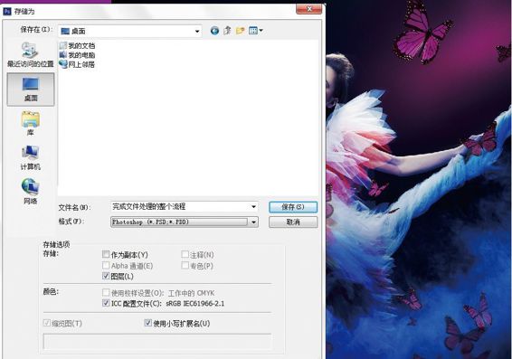Select 我的电脑 in the file list
Image resolution: width=512 pixels, height=359 pixels.
78,55
